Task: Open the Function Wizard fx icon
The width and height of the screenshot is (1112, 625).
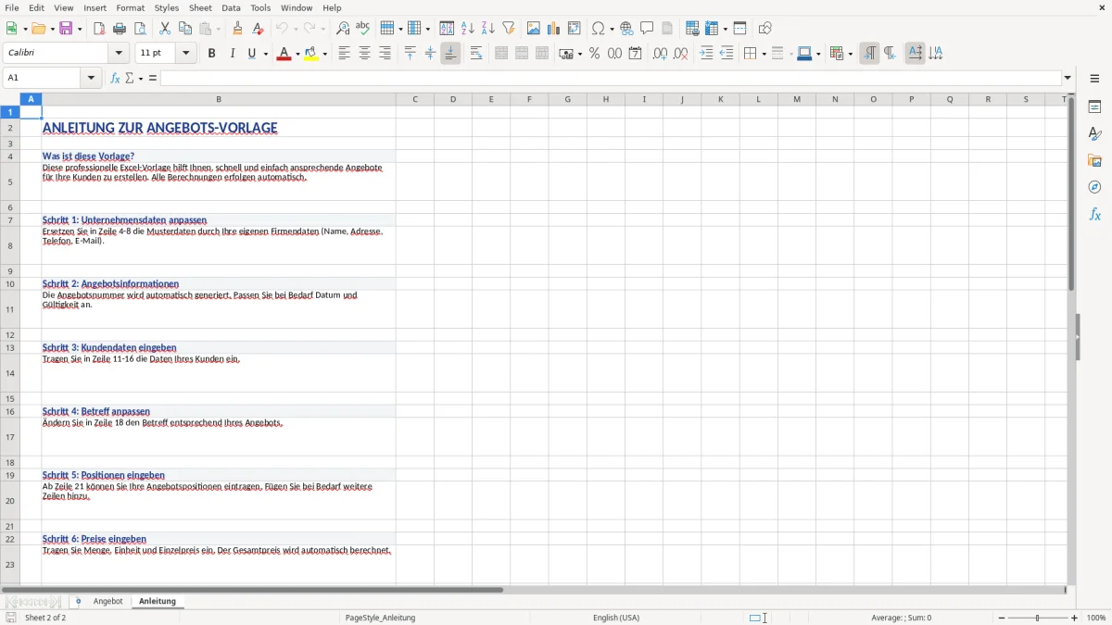Action: pyautogui.click(x=116, y=78)
